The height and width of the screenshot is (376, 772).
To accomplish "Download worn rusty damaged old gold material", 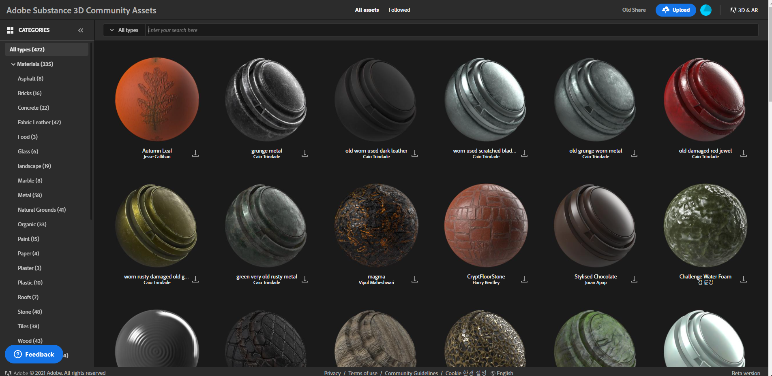I will (195, 279).
